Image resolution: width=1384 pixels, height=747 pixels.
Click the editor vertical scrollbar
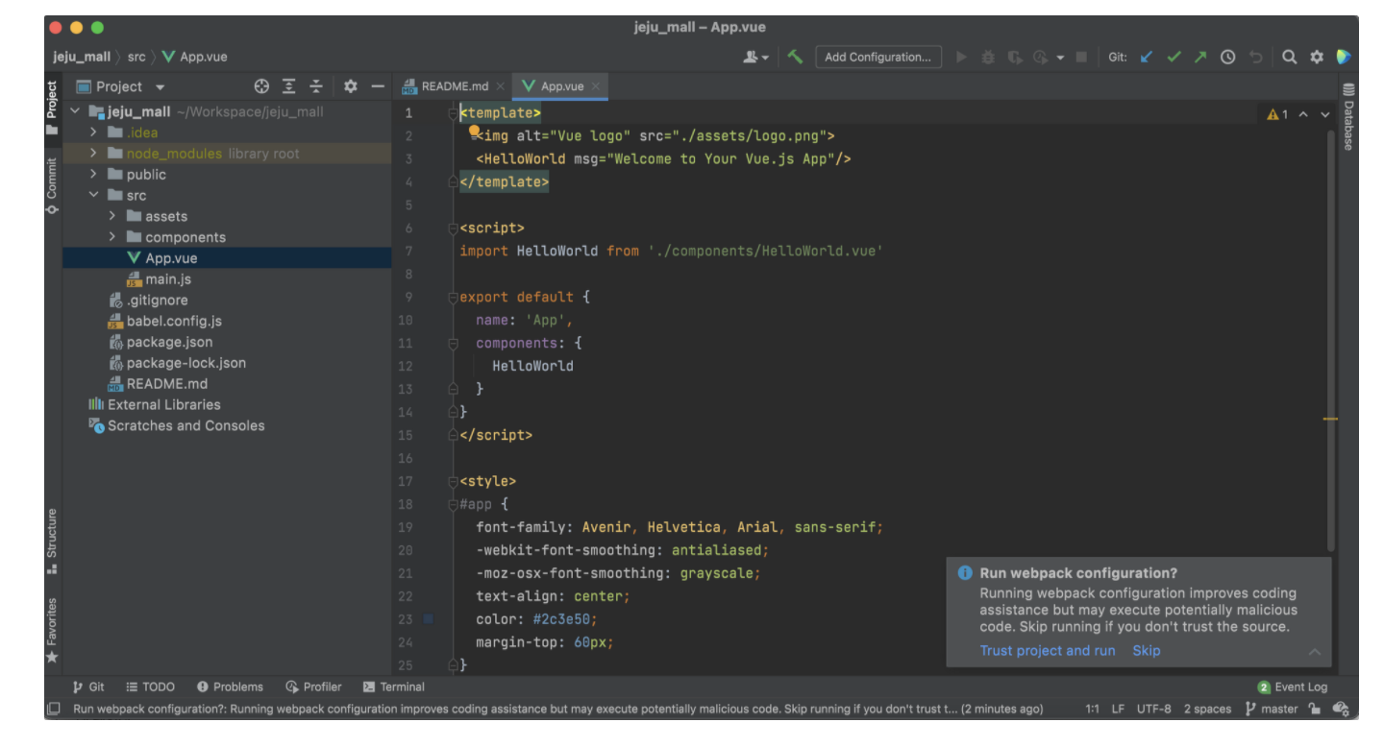point(1331,341)
